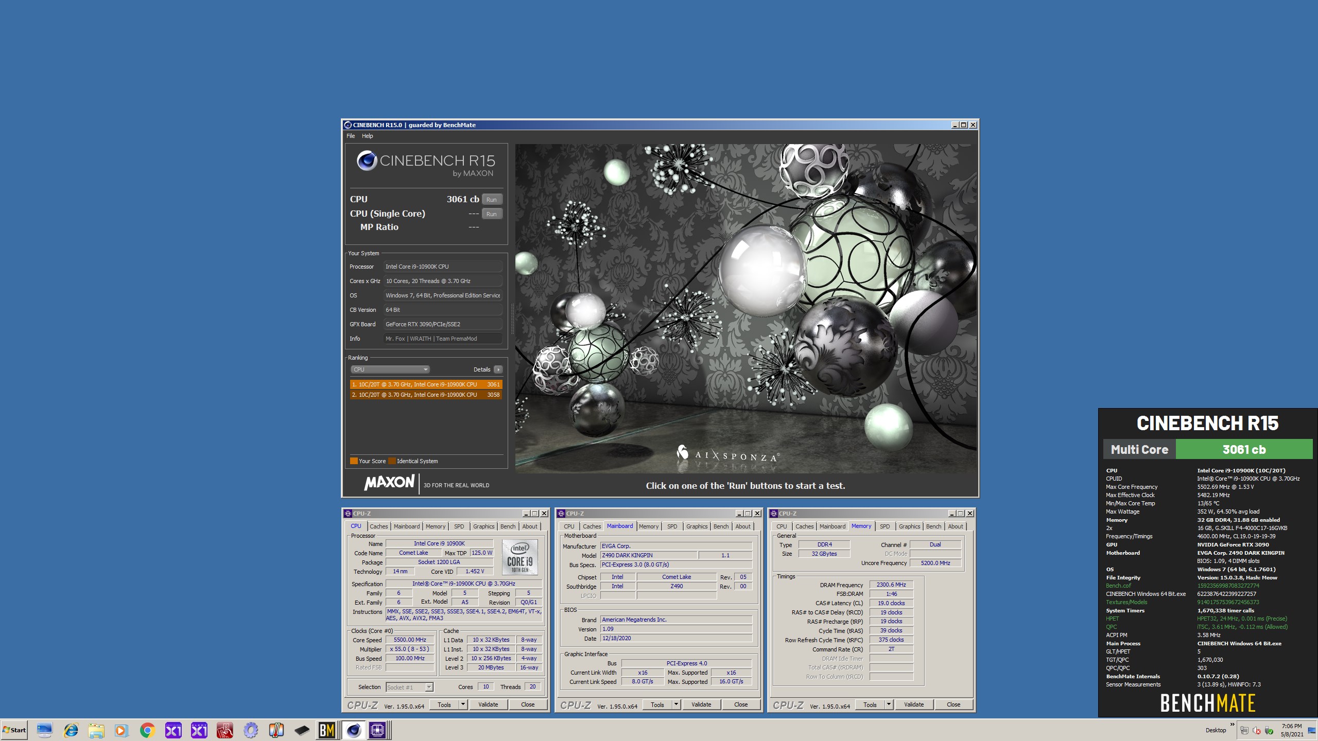Open Windows Media Player taskbar icon
The image size is (1318, 741).
click(x=121, y=730)
